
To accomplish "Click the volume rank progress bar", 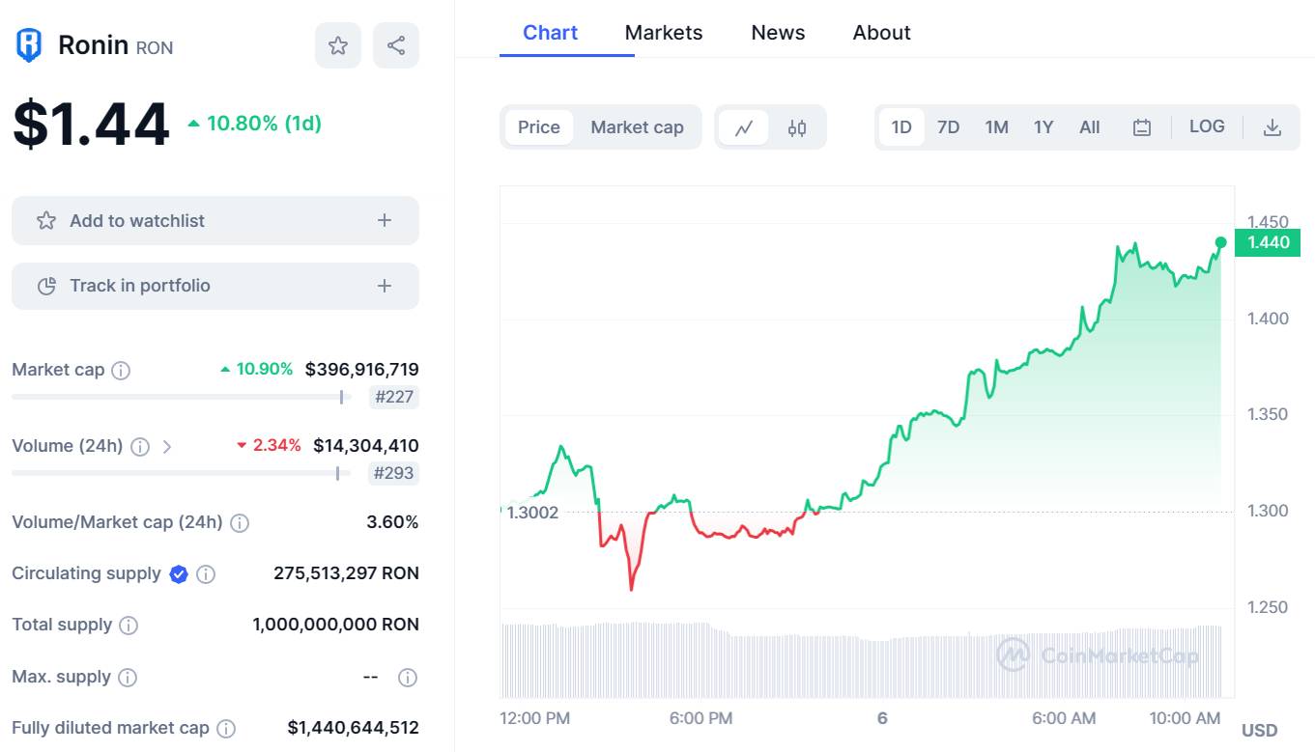I will click(x=182, y=473).
